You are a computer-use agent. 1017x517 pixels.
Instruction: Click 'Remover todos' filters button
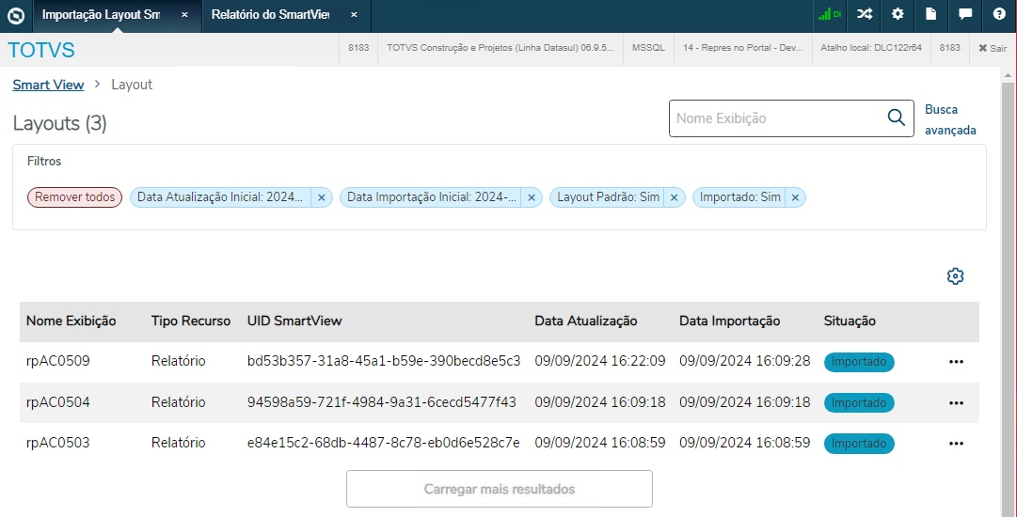pos(74,197)
